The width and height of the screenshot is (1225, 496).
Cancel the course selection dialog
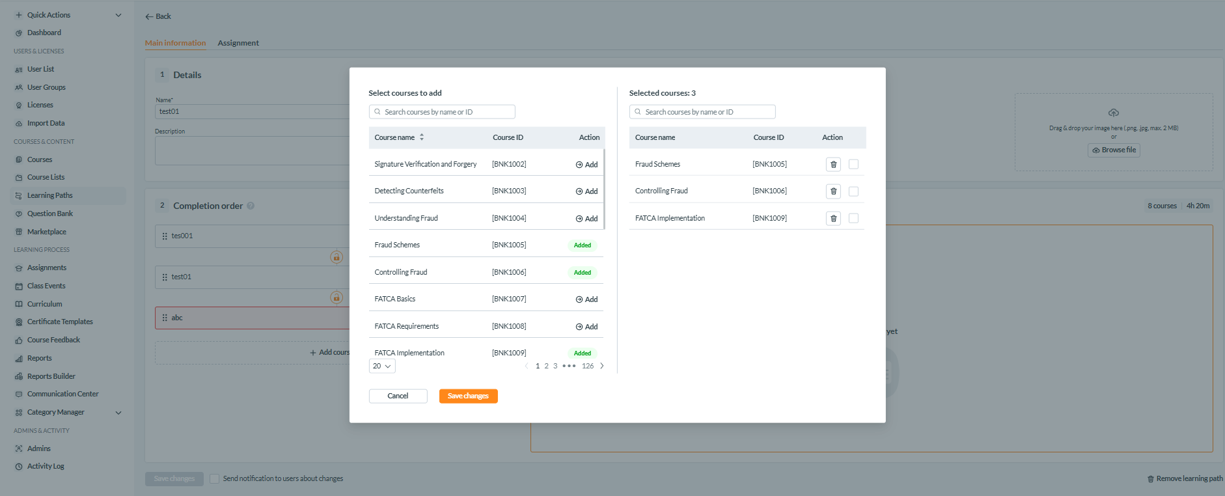[x=398, y=396]
